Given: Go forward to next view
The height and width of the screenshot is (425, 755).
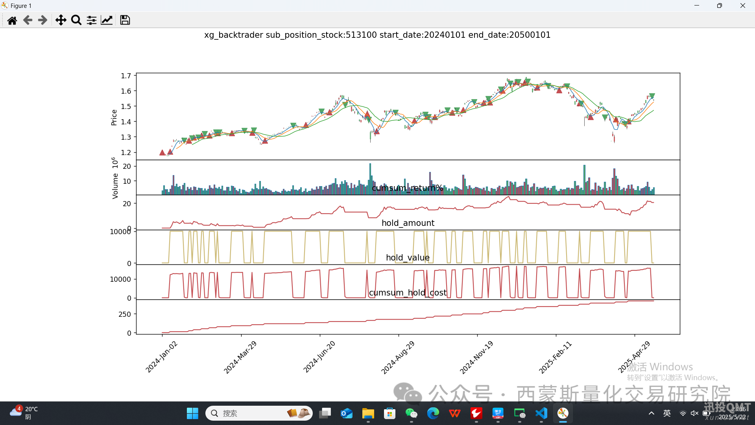Looking at the screenshot, I should click(x=42, y=20).
